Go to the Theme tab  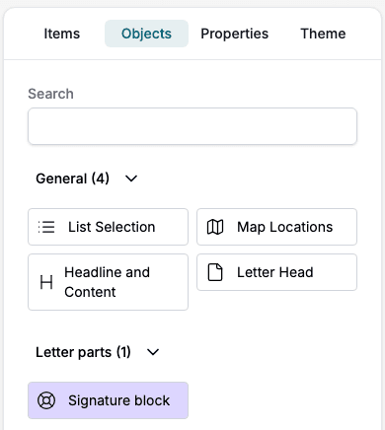pos(323,34)
